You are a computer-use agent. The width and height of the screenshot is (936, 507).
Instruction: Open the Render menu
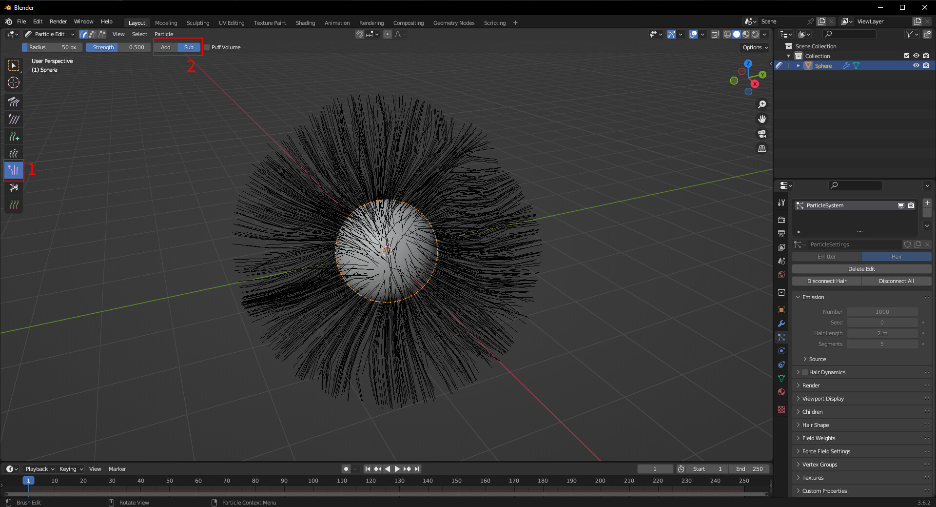(58, 21)
